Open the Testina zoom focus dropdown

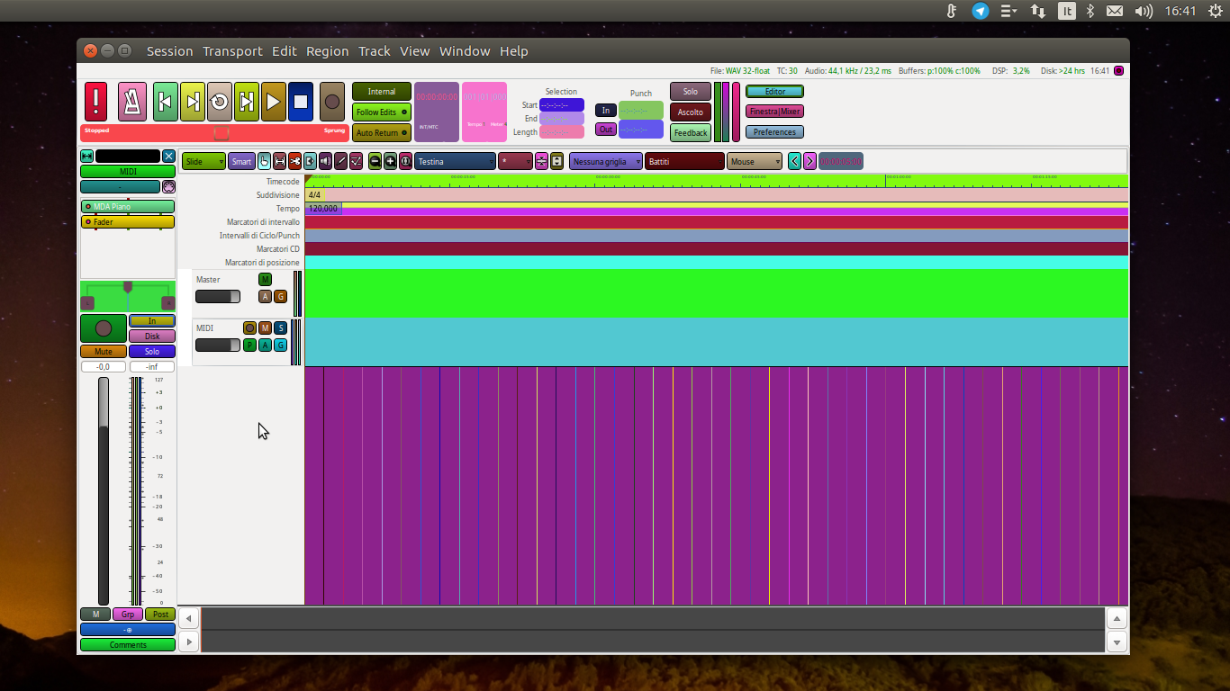455,162
